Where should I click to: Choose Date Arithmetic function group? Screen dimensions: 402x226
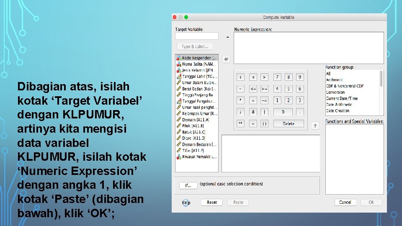click(353, 105)
